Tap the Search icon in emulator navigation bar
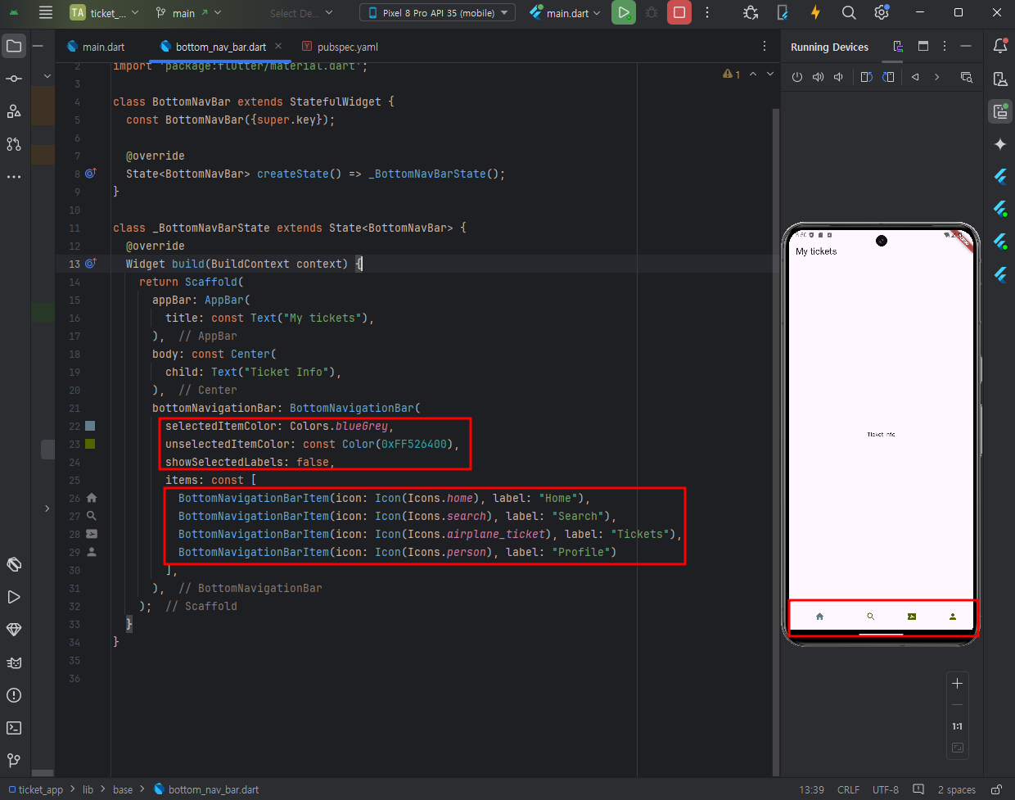 tap(871, 617)
